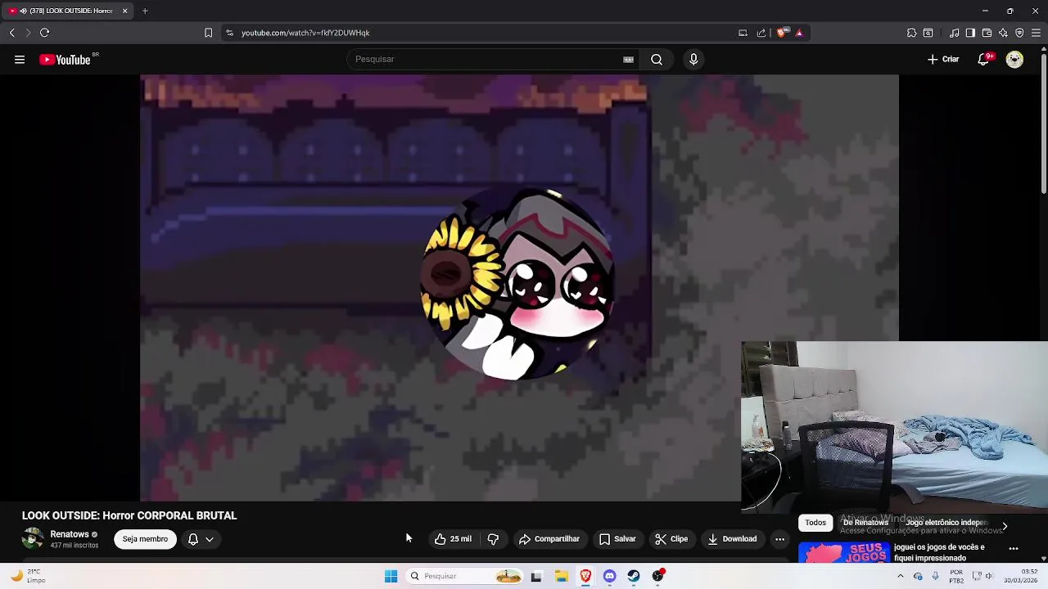This screenshot has height=589, width=1048.
Task: Click Compartilhar to share the video
Action: tap(549, 539)
